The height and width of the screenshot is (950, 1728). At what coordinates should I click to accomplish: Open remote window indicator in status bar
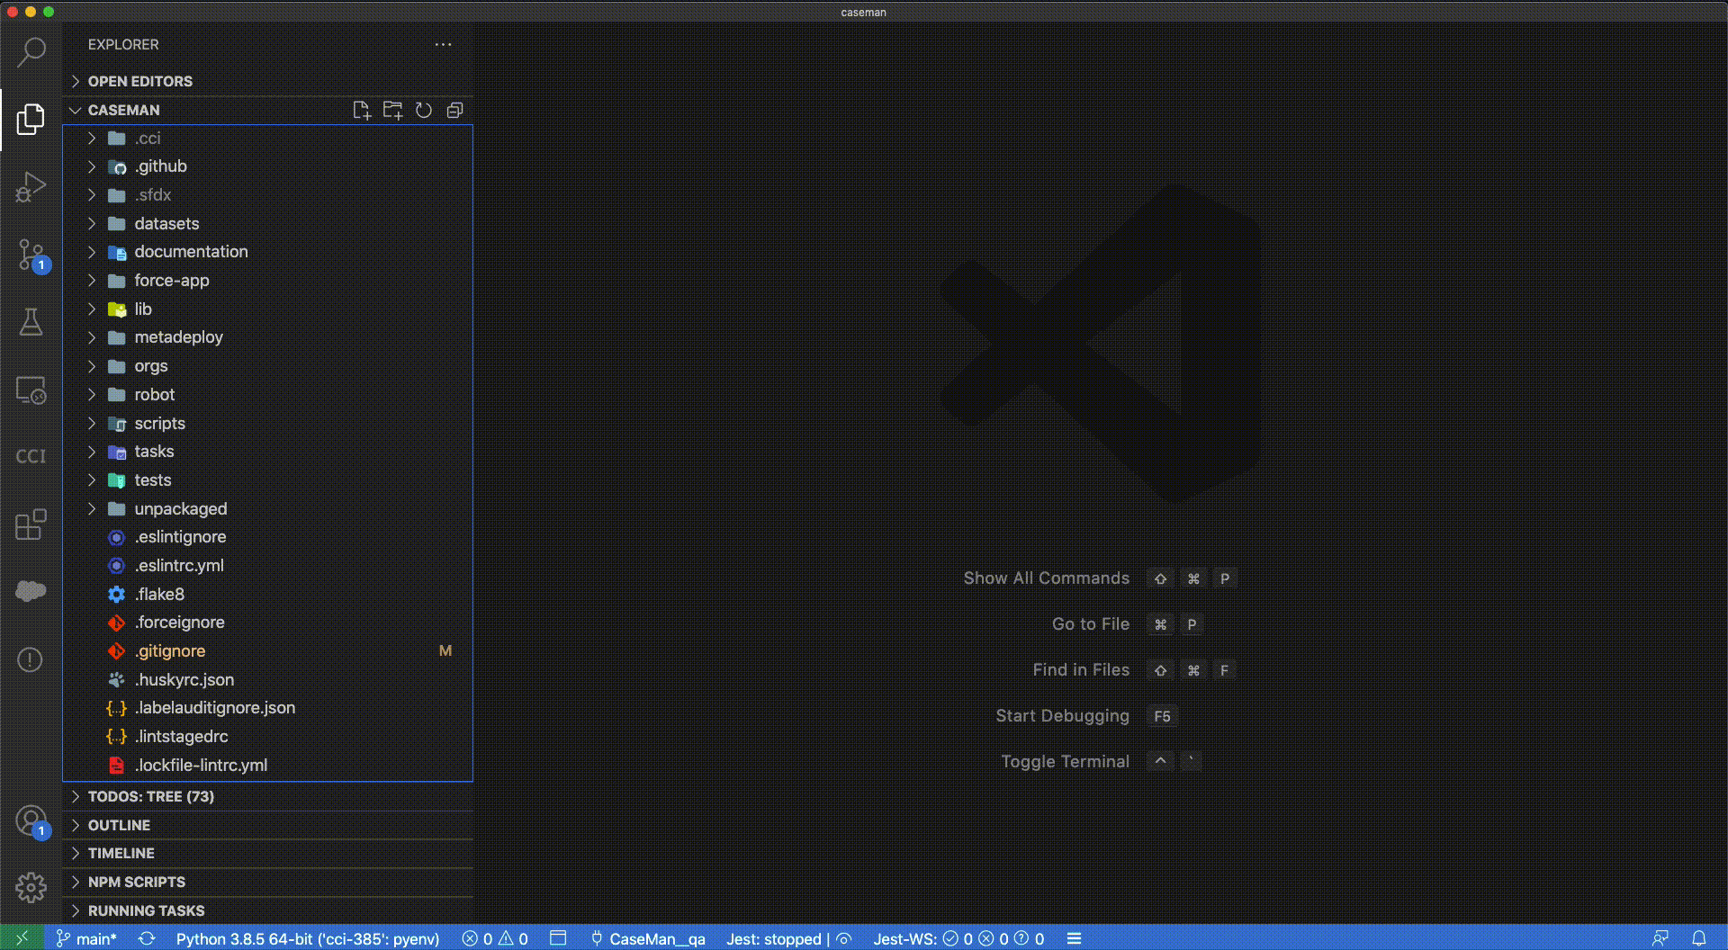point(22,938)
